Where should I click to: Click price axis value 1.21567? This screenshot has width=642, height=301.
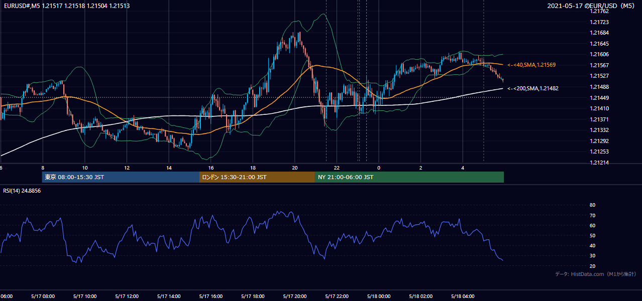point(598,65)
